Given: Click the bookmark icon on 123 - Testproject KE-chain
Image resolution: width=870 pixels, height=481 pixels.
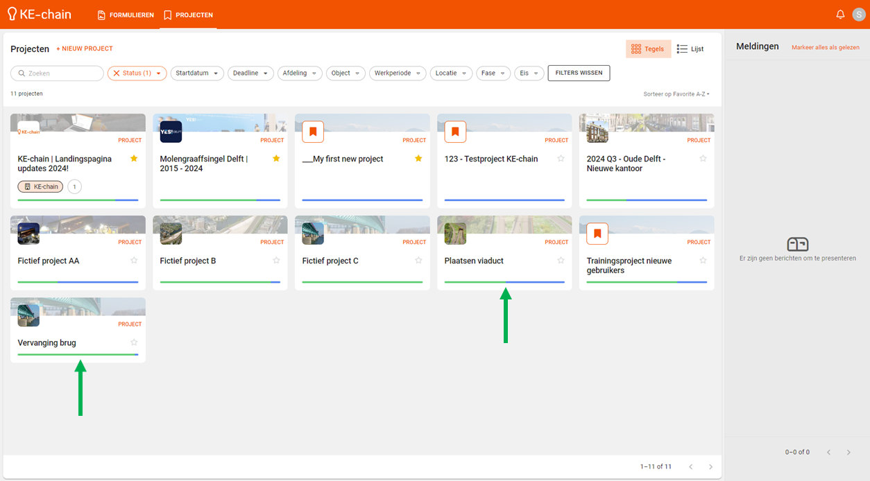Looking at the screenshot, I should [x=455, y=132].
